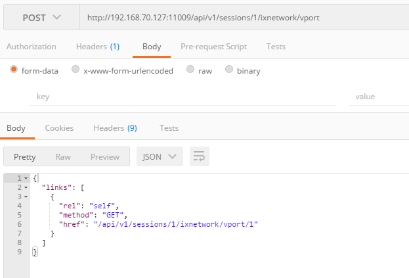Switch to the Authorization tab

(31, 47)
